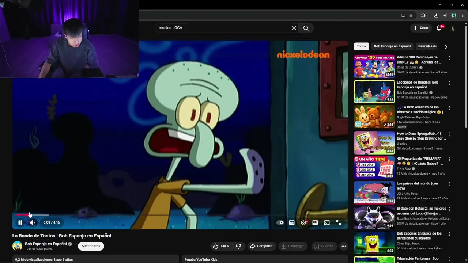
Task: Like the video (138 K)
Action: click(221, 246)
